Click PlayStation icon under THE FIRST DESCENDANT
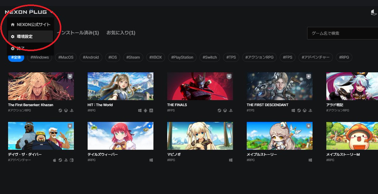 [310, 111]
